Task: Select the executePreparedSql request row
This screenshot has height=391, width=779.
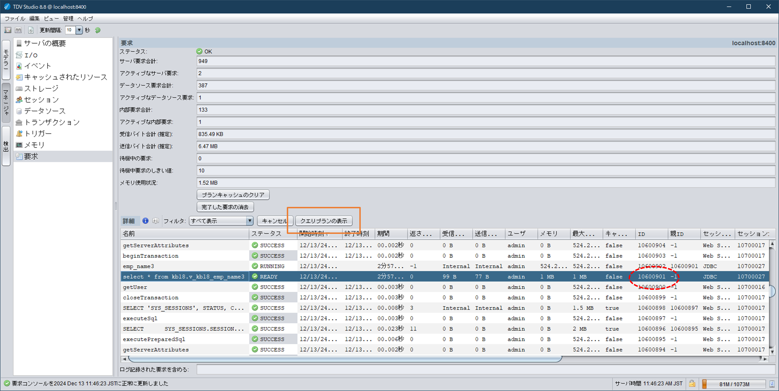Action: point(445,339)
